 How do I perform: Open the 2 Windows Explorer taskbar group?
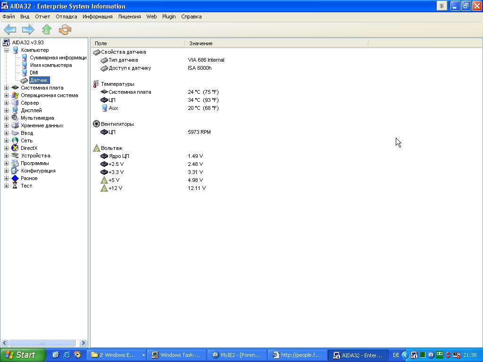116,355
